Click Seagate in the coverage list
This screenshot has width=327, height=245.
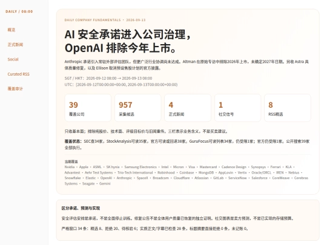(x=88, y=184)
